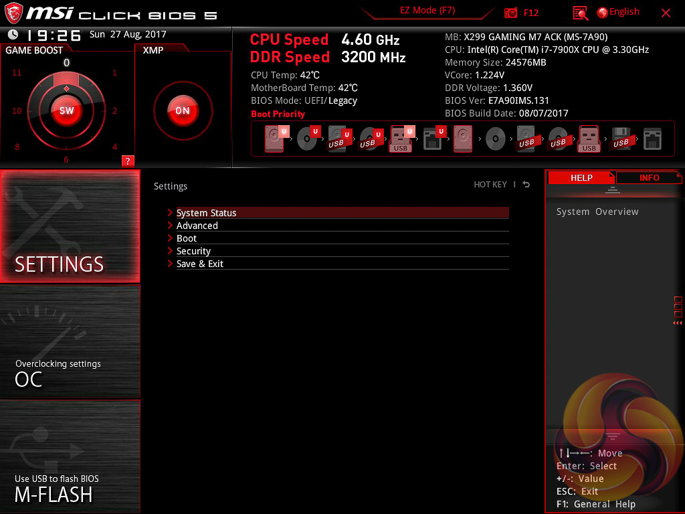Click the XMP label header
The height and width of the screenshot is (514, 685).
coord(153,50)
